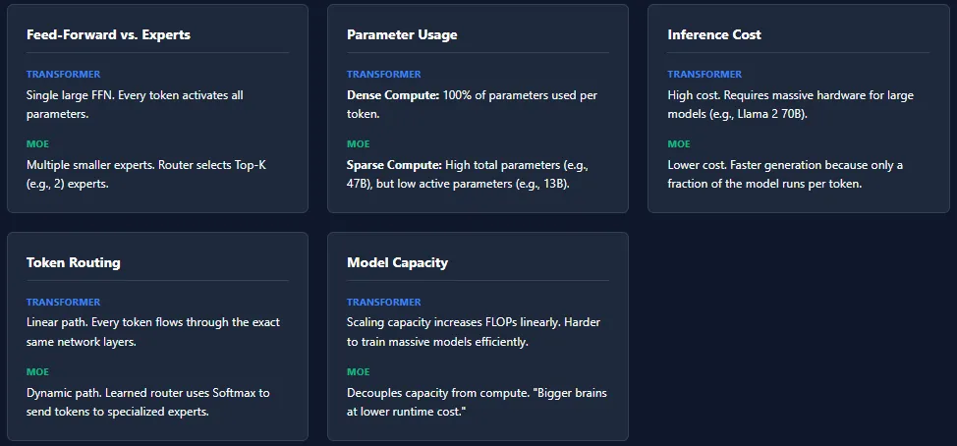Click the "Feed-Forward vs. Experts" card title
Image resolution: width=957 pixels, height=446 pixels.
(108, 34)
